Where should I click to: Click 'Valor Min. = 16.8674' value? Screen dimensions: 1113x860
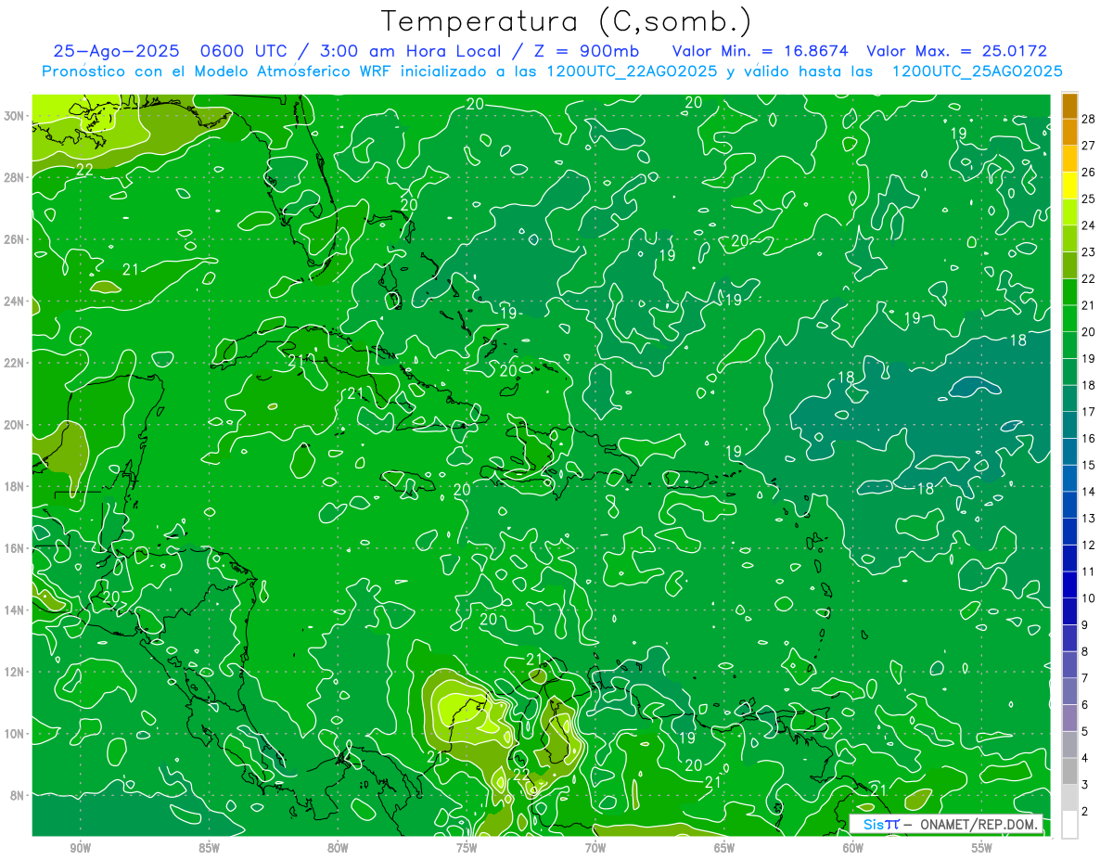tap(761, 51)
